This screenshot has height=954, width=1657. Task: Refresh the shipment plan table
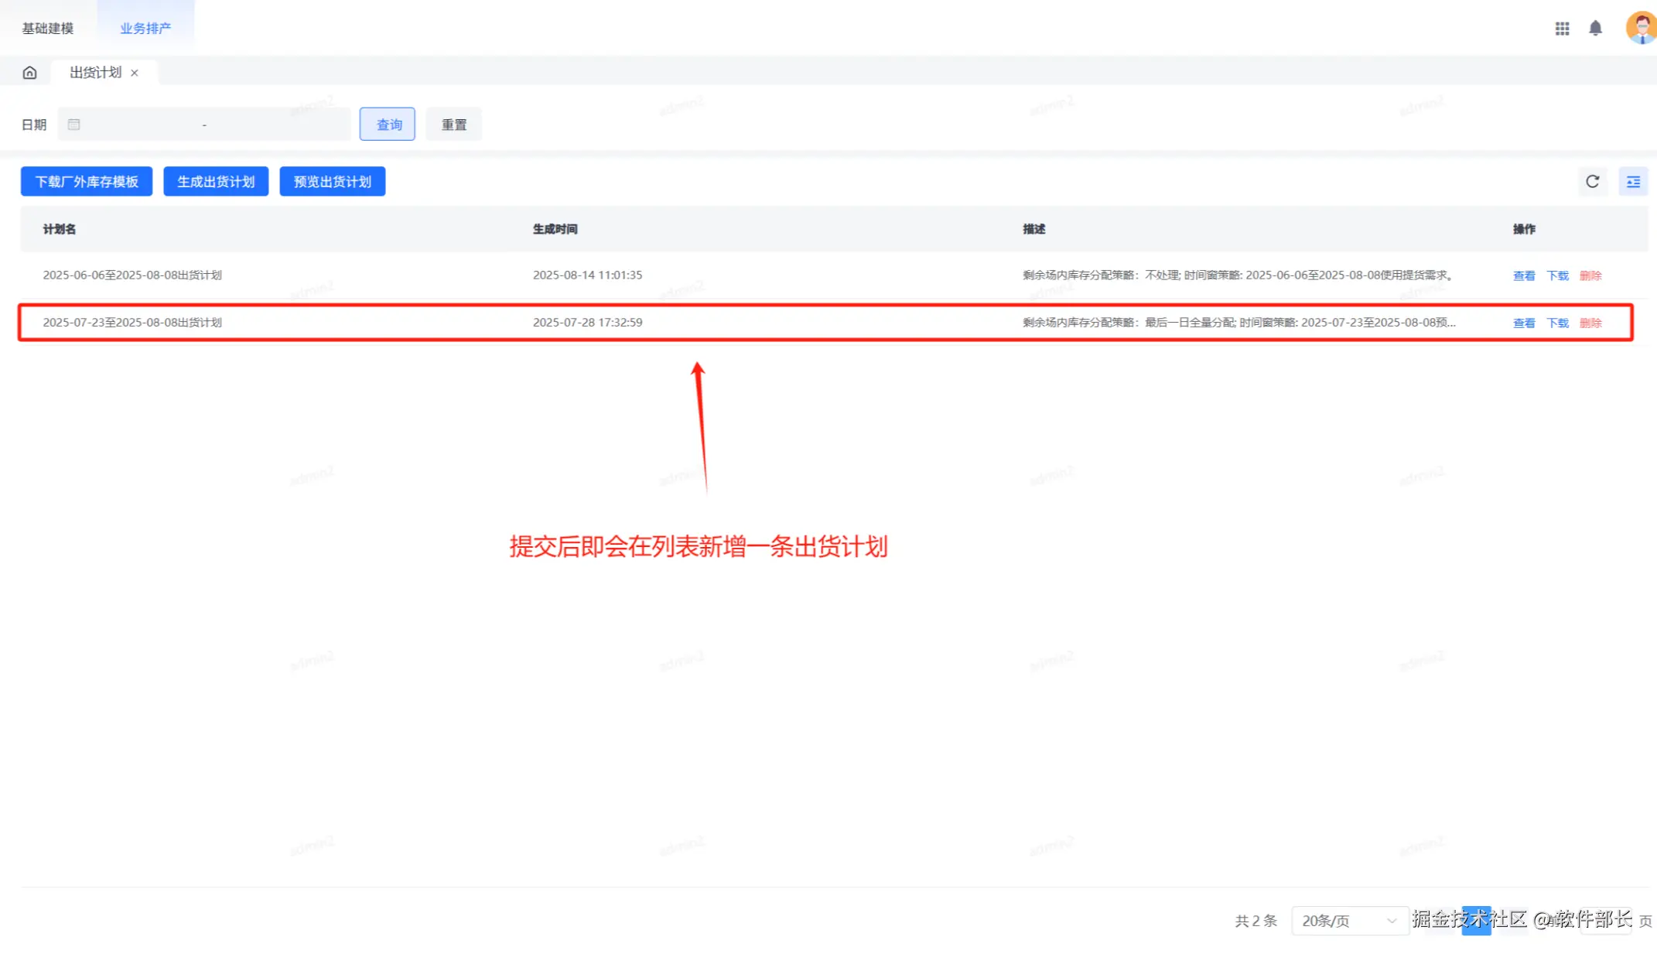pyautogui.click(x=1592, y=182)
